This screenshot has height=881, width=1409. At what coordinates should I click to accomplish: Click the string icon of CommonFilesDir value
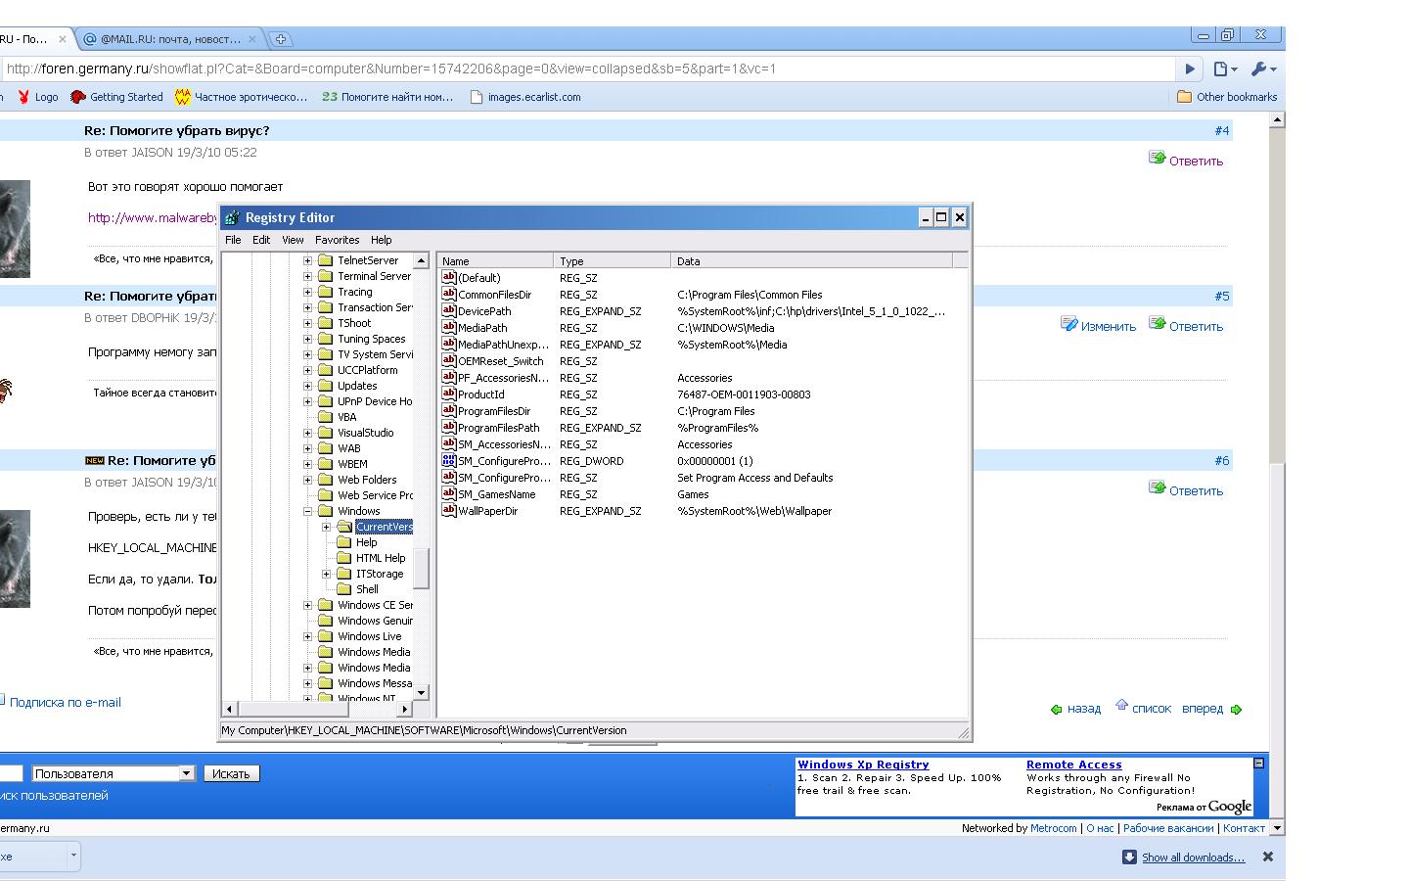tap(449, 294)
